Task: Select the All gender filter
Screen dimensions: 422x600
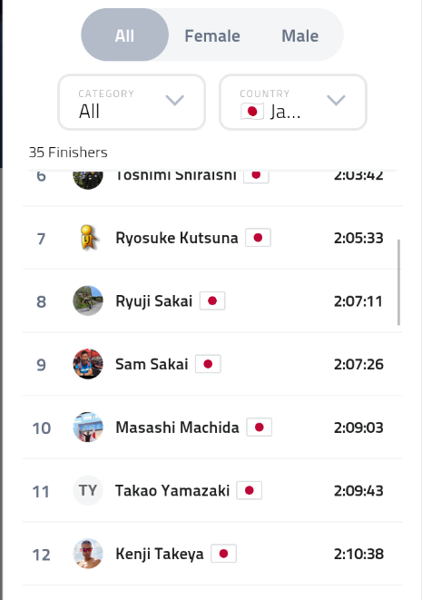Action: click(x=124, y=34)
